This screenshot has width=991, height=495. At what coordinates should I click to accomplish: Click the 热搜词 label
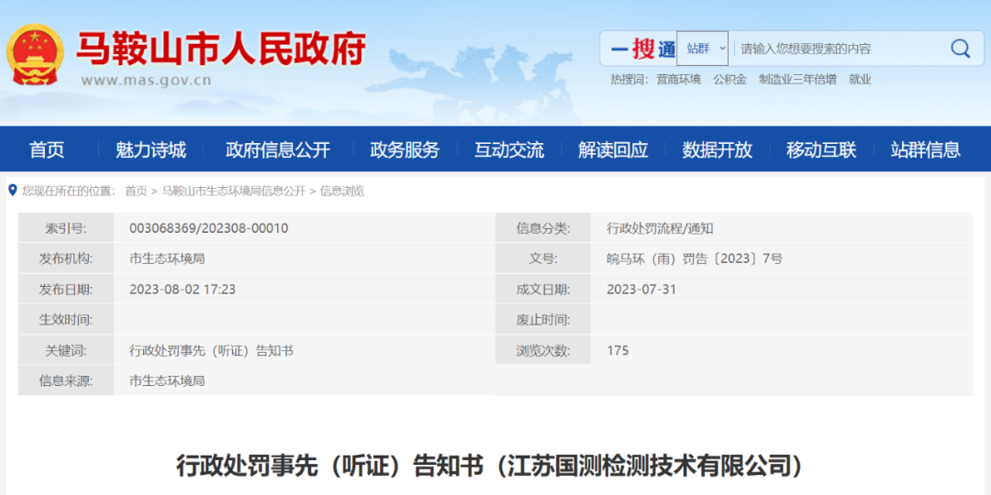629,80
